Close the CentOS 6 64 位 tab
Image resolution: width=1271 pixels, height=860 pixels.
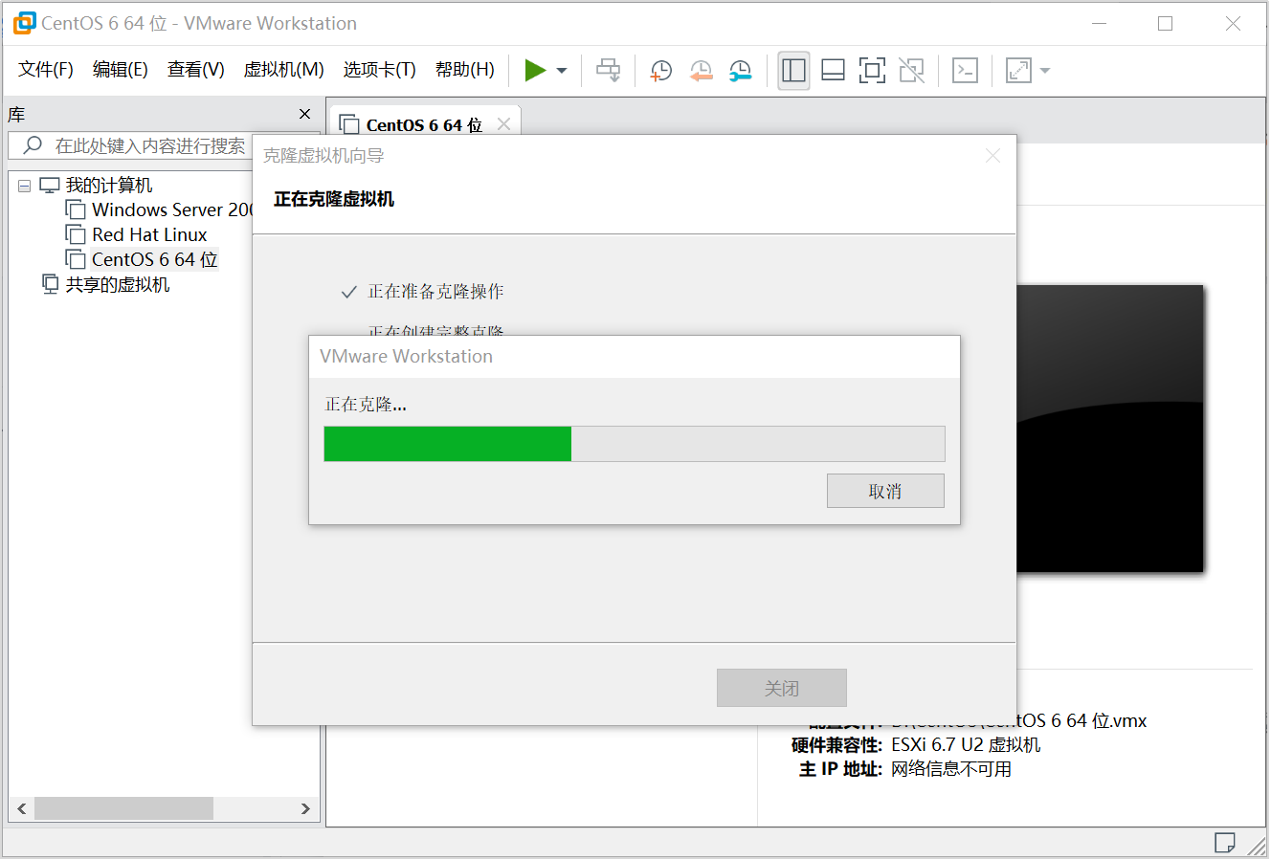point(504,124)
